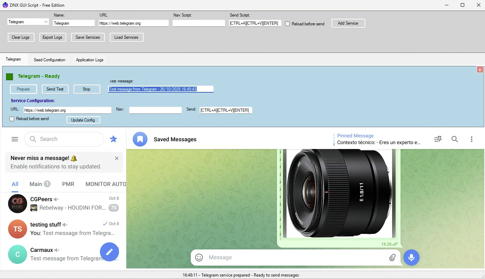The width and height of the screenshot is (485, 279).
Task: Click the Update Config button
Action: pyautogui.click(x=83, y=120)
